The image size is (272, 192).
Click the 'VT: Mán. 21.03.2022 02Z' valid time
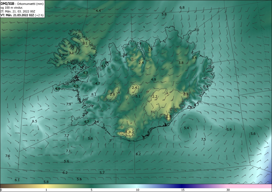pyautogui.click(x=17, y=15)
